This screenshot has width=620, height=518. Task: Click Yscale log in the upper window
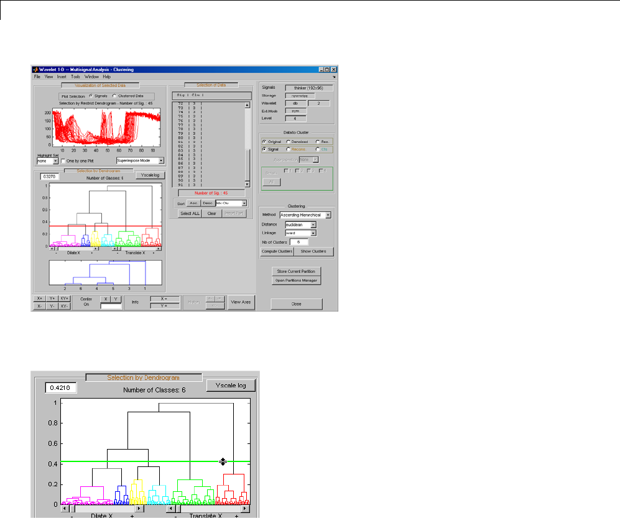150,175
